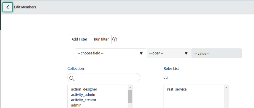The height and width of the screenshot is (108, 254).
Task: Focus the value input field
Action: [217, 53]
